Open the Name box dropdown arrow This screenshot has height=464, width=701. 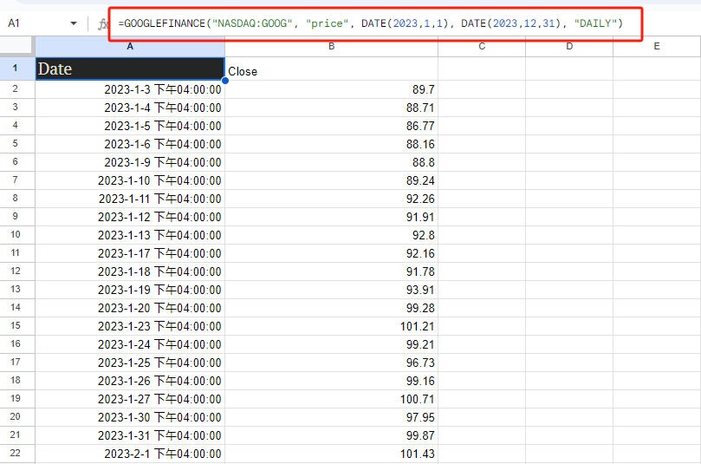coord(74,23)
